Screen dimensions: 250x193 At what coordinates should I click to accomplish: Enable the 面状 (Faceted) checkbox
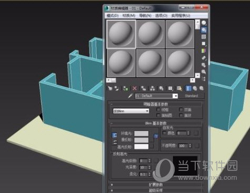pyautogui.click(x=181, y=115)
